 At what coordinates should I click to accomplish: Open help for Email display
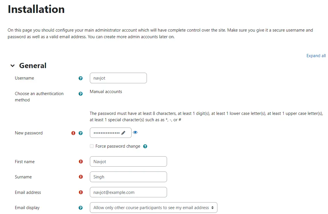point(80,208)
